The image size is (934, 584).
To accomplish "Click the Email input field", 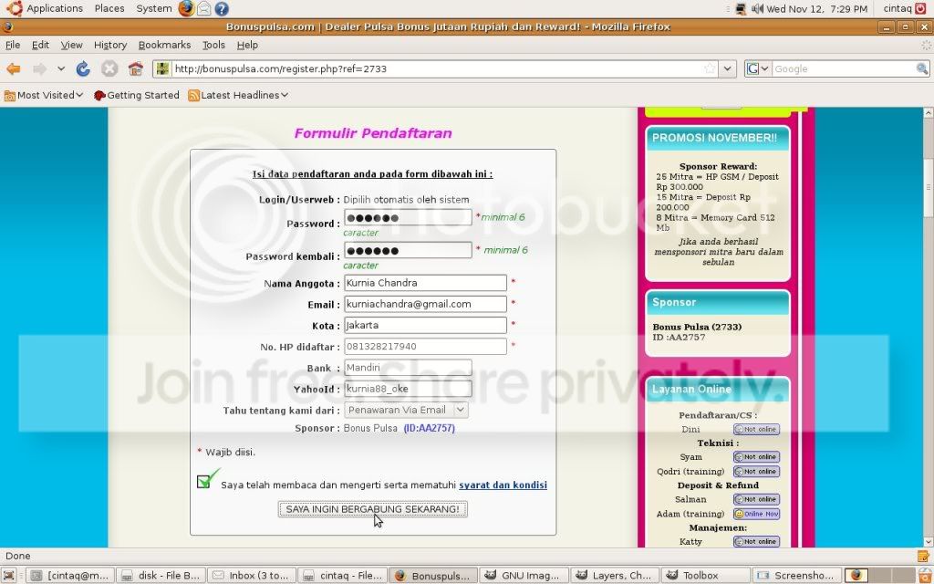I will click(x=425, y=304).
